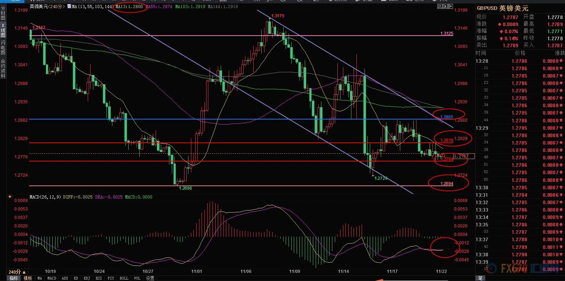Click the MA13:1.2800 value label
The width and height of the screenshot is (565, 281).
(x=129, y=6)
